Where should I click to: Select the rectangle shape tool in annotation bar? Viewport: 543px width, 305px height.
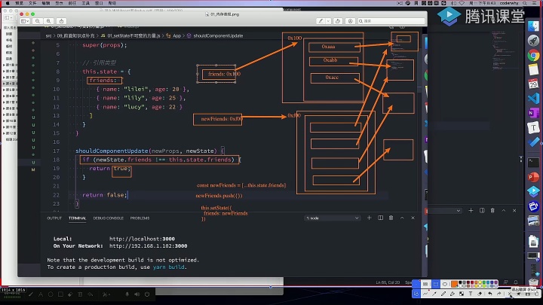click(436, 284)
